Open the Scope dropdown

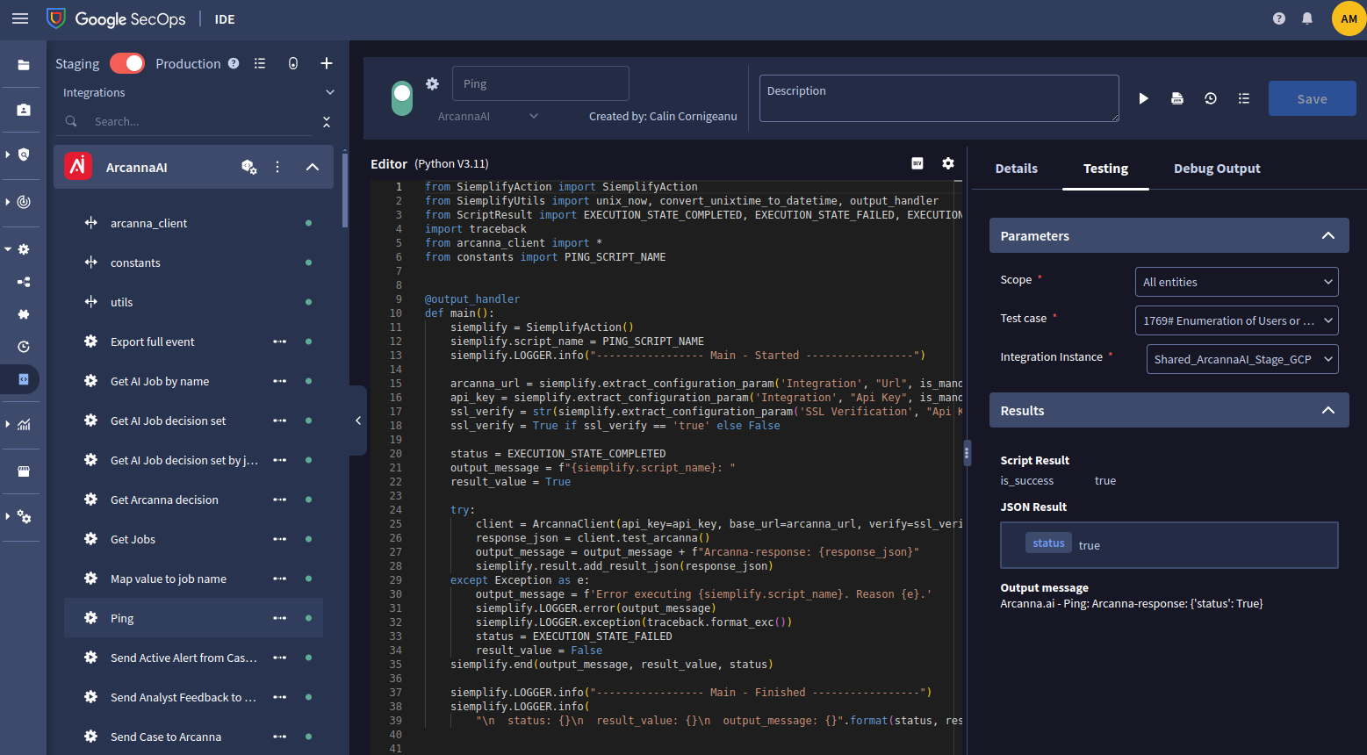coord(1236,282)
